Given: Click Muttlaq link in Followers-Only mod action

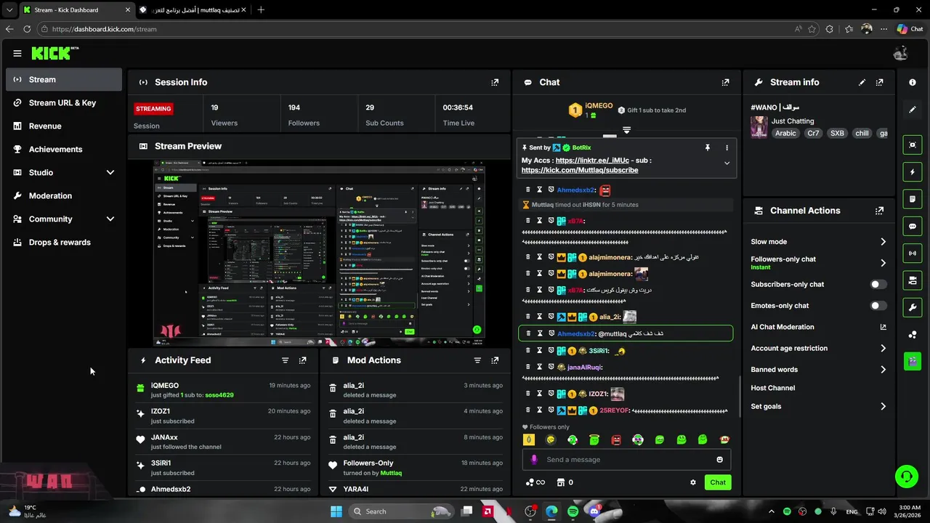Looking at the screenshot, I should pyautogui.click(x=391, y=473).
